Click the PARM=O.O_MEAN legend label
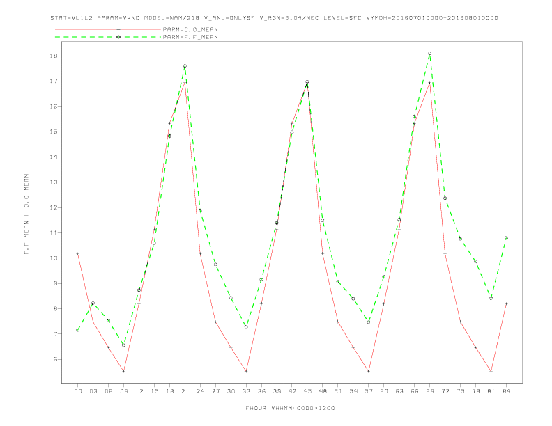552x426 pixels. [x=190, y=29]
